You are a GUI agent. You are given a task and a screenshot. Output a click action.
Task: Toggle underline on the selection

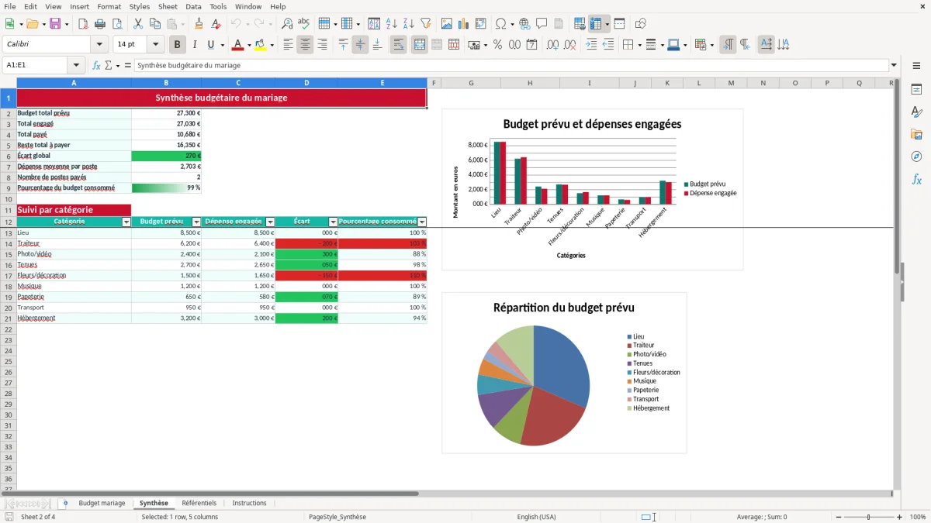coord(210,45)
